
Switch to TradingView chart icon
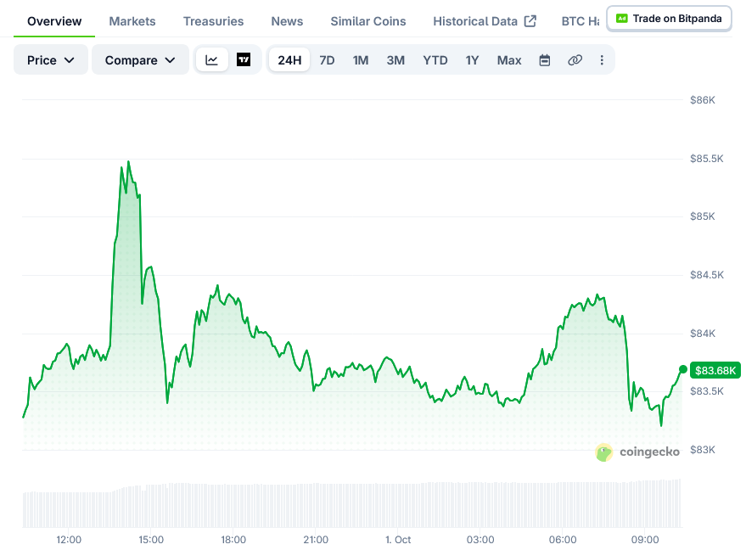click(x=244, y=60)
